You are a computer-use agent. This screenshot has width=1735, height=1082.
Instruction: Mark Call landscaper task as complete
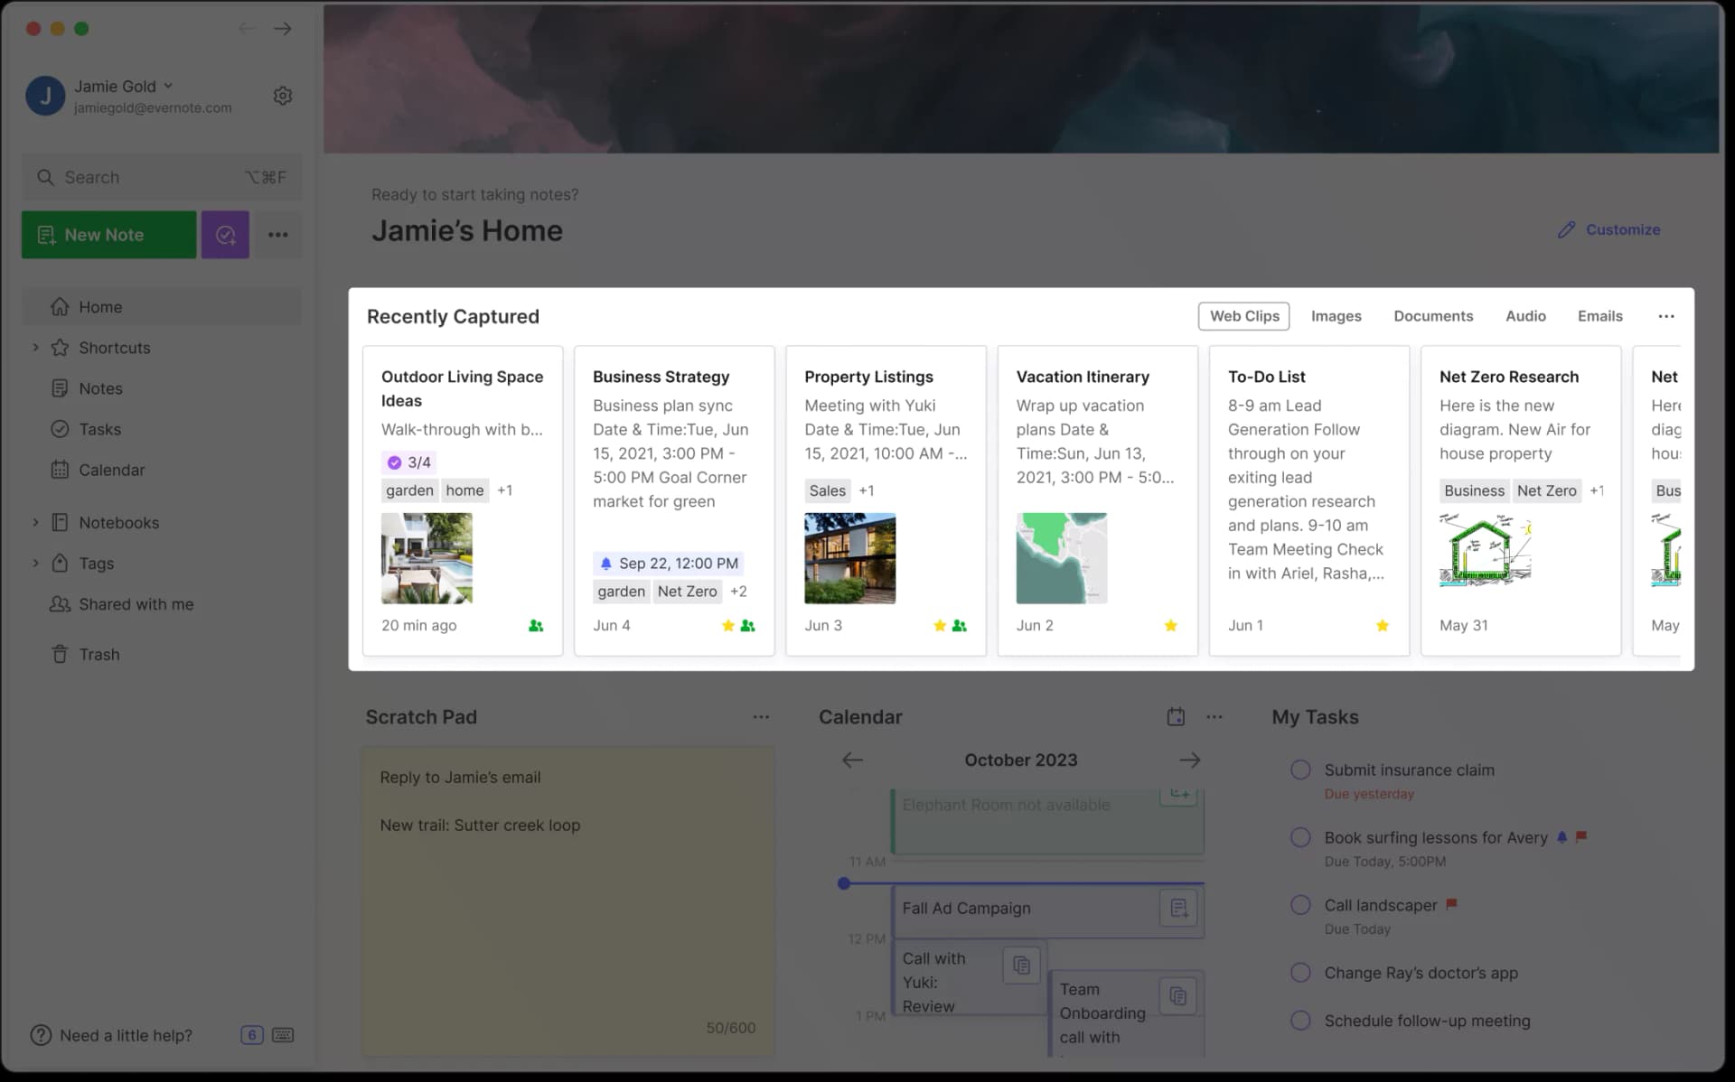point(1301,905)
